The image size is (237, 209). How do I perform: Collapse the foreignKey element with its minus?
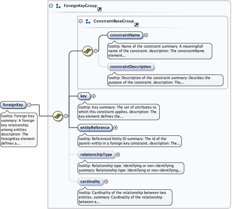(29, 105)
